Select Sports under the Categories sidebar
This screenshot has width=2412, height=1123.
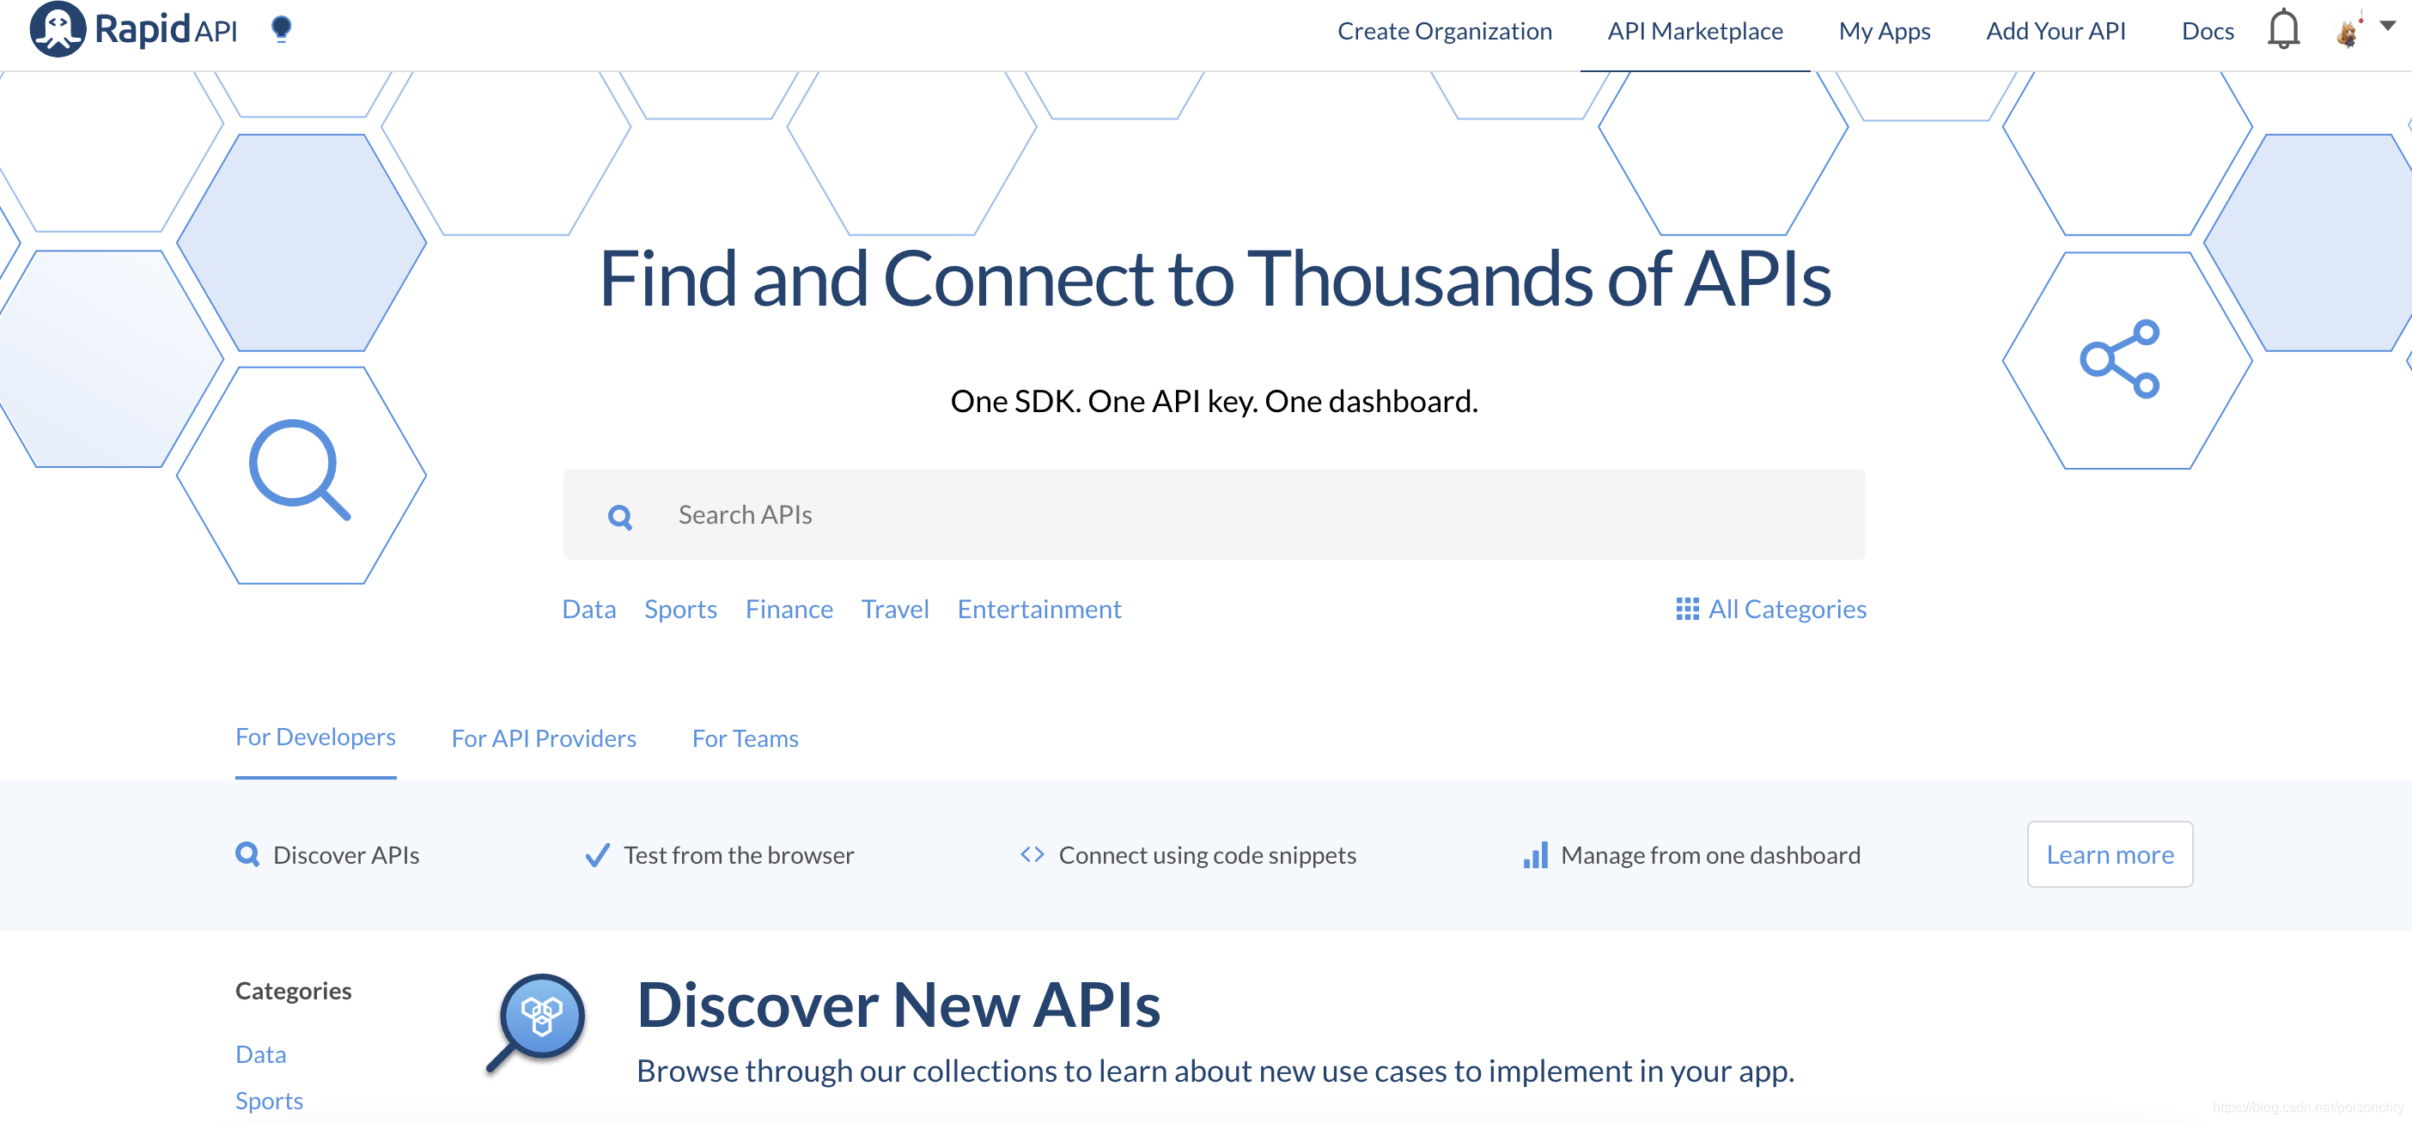(269, 1101)
